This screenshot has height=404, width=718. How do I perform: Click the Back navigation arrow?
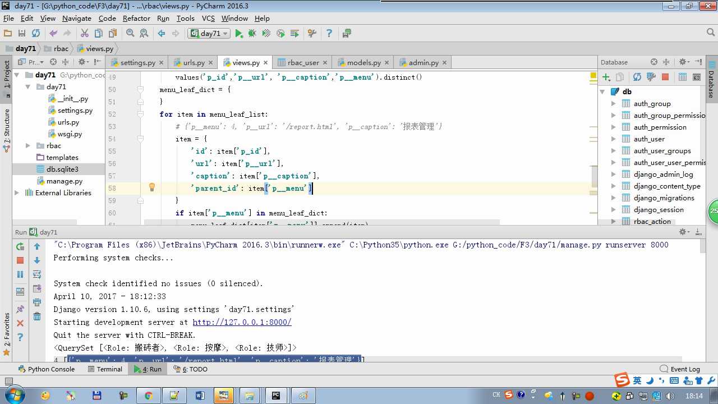[162, 34]
